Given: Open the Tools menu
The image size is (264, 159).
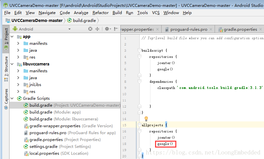Looking at the screenshot, I should click(142, 13).
